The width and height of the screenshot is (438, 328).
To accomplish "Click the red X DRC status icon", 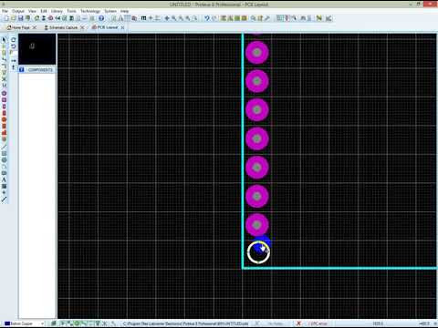I will [298, 323].
